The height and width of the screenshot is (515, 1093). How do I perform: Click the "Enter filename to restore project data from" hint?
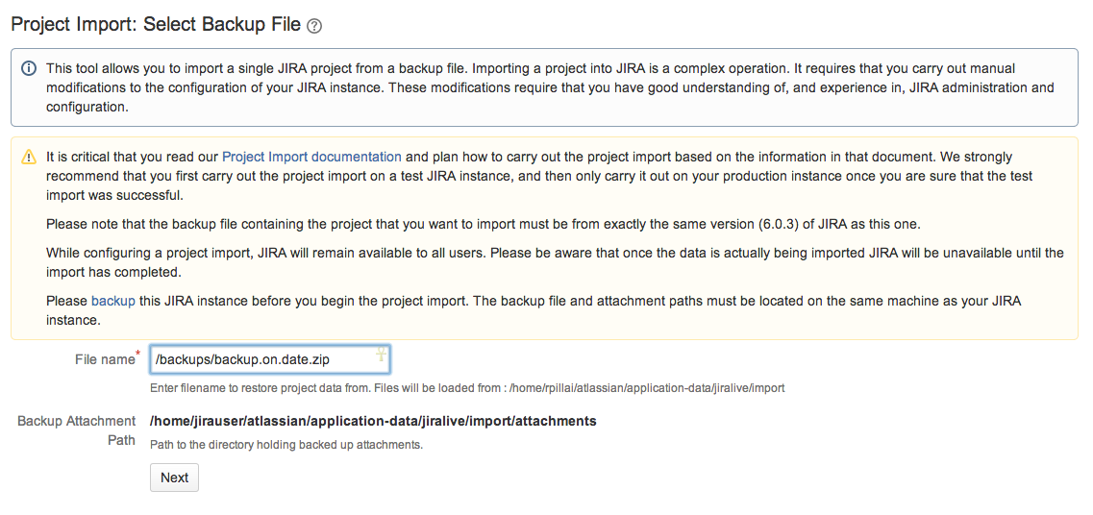coord(467,388)
